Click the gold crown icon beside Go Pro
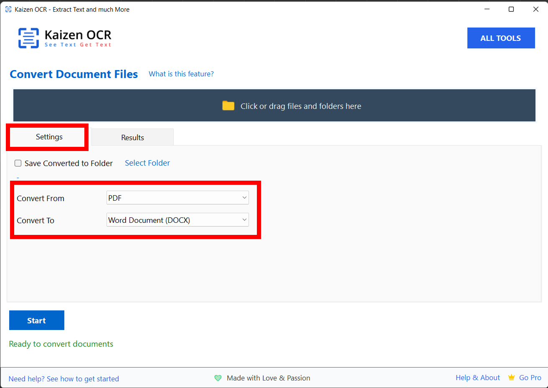 (511, 378)
